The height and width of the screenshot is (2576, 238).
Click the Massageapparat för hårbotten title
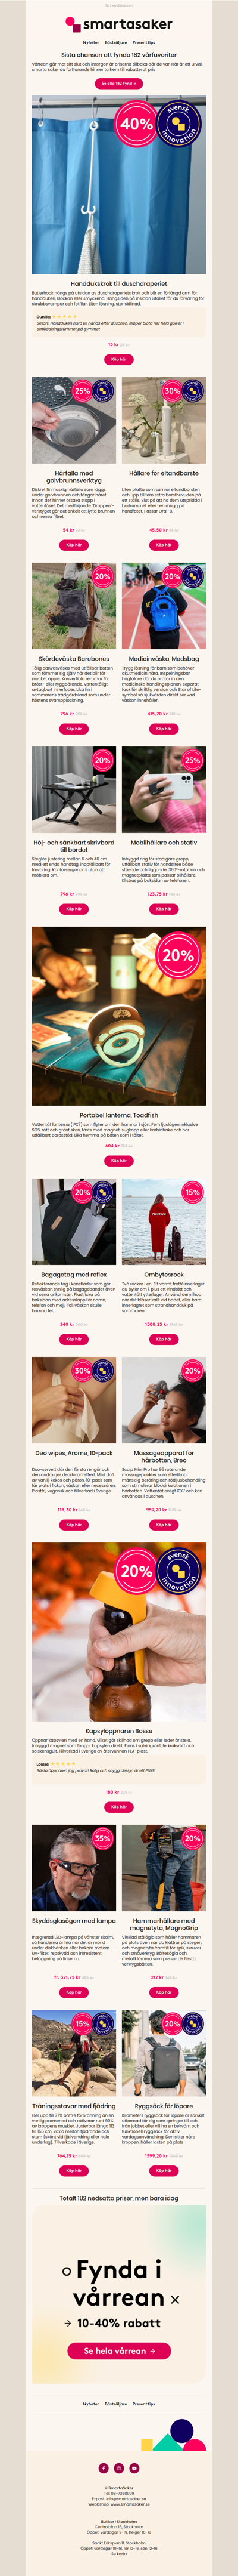point(164,1456)
